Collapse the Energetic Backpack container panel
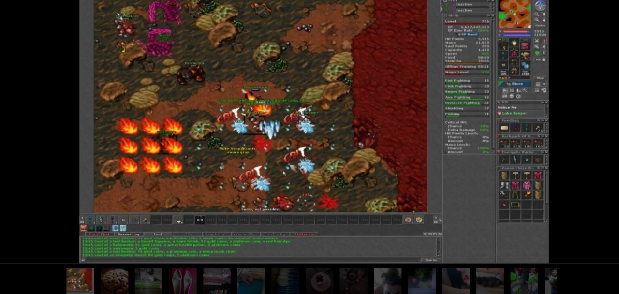 [x=542, y=152]
